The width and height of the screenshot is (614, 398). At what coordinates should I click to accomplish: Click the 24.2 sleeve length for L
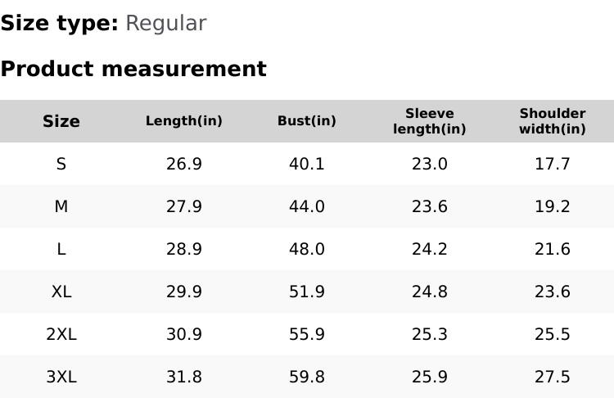tap(430, 249)
